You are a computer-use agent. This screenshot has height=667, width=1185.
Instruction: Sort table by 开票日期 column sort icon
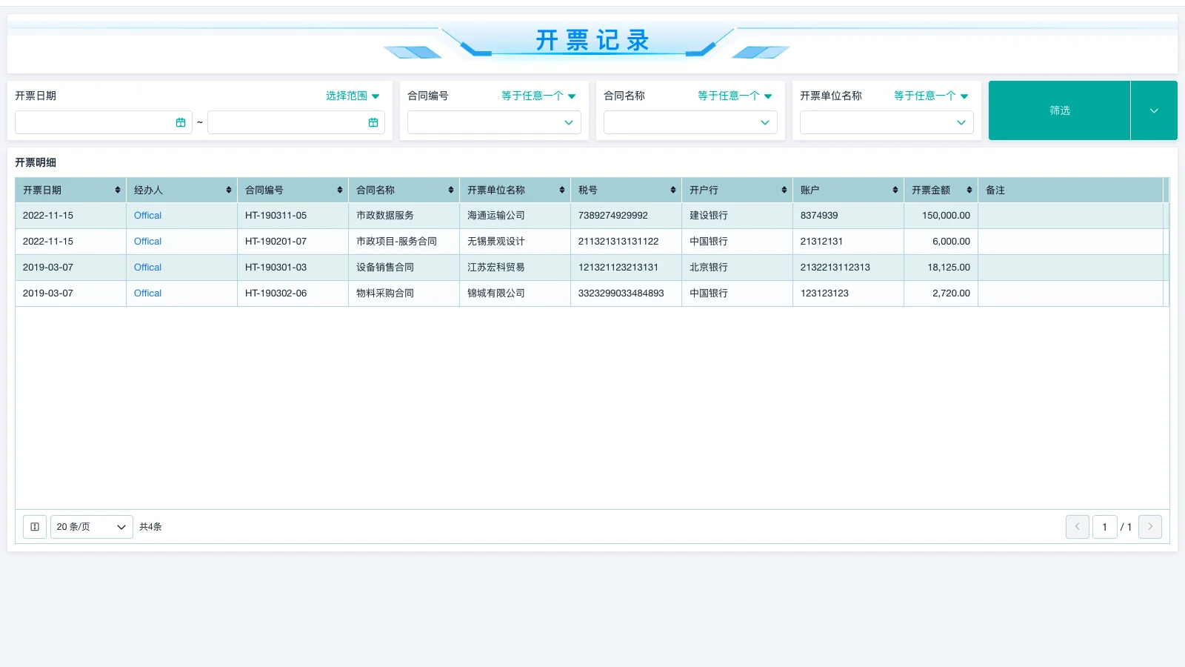click(118, 190)
